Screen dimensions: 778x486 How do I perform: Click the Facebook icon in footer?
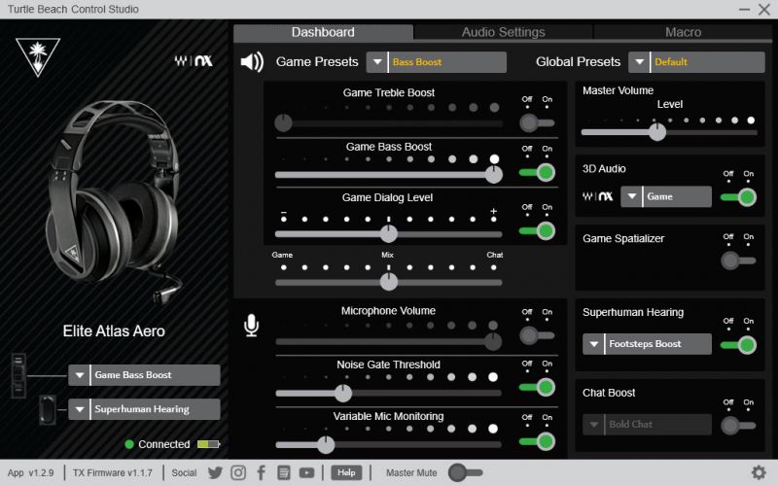pyautogui.click(x=261, y=472)
